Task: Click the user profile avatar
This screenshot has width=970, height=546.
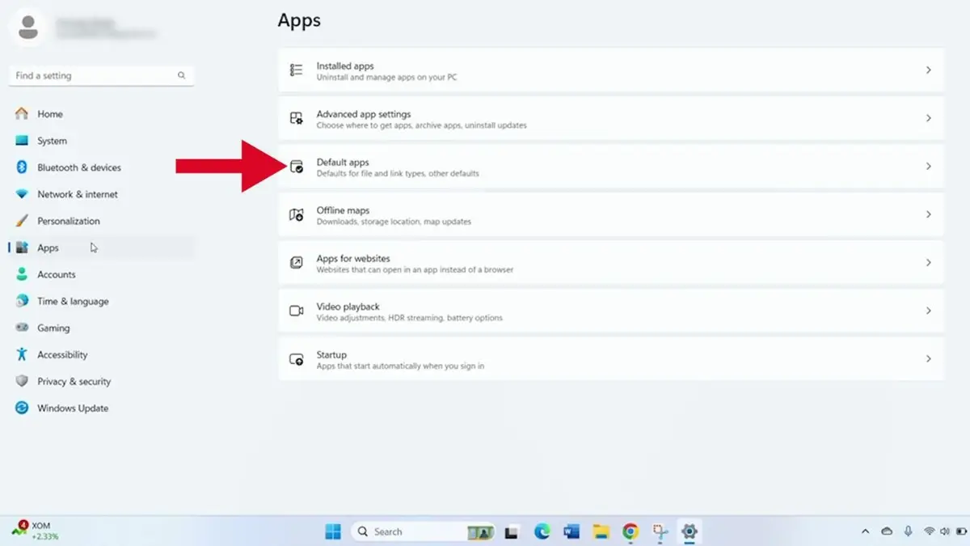Action: [x=27, y=27]
